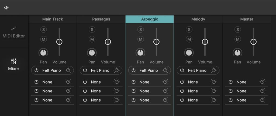Open first None effect slot on Arpeggio
276x116 pixels.
click(x=144, y=82)
